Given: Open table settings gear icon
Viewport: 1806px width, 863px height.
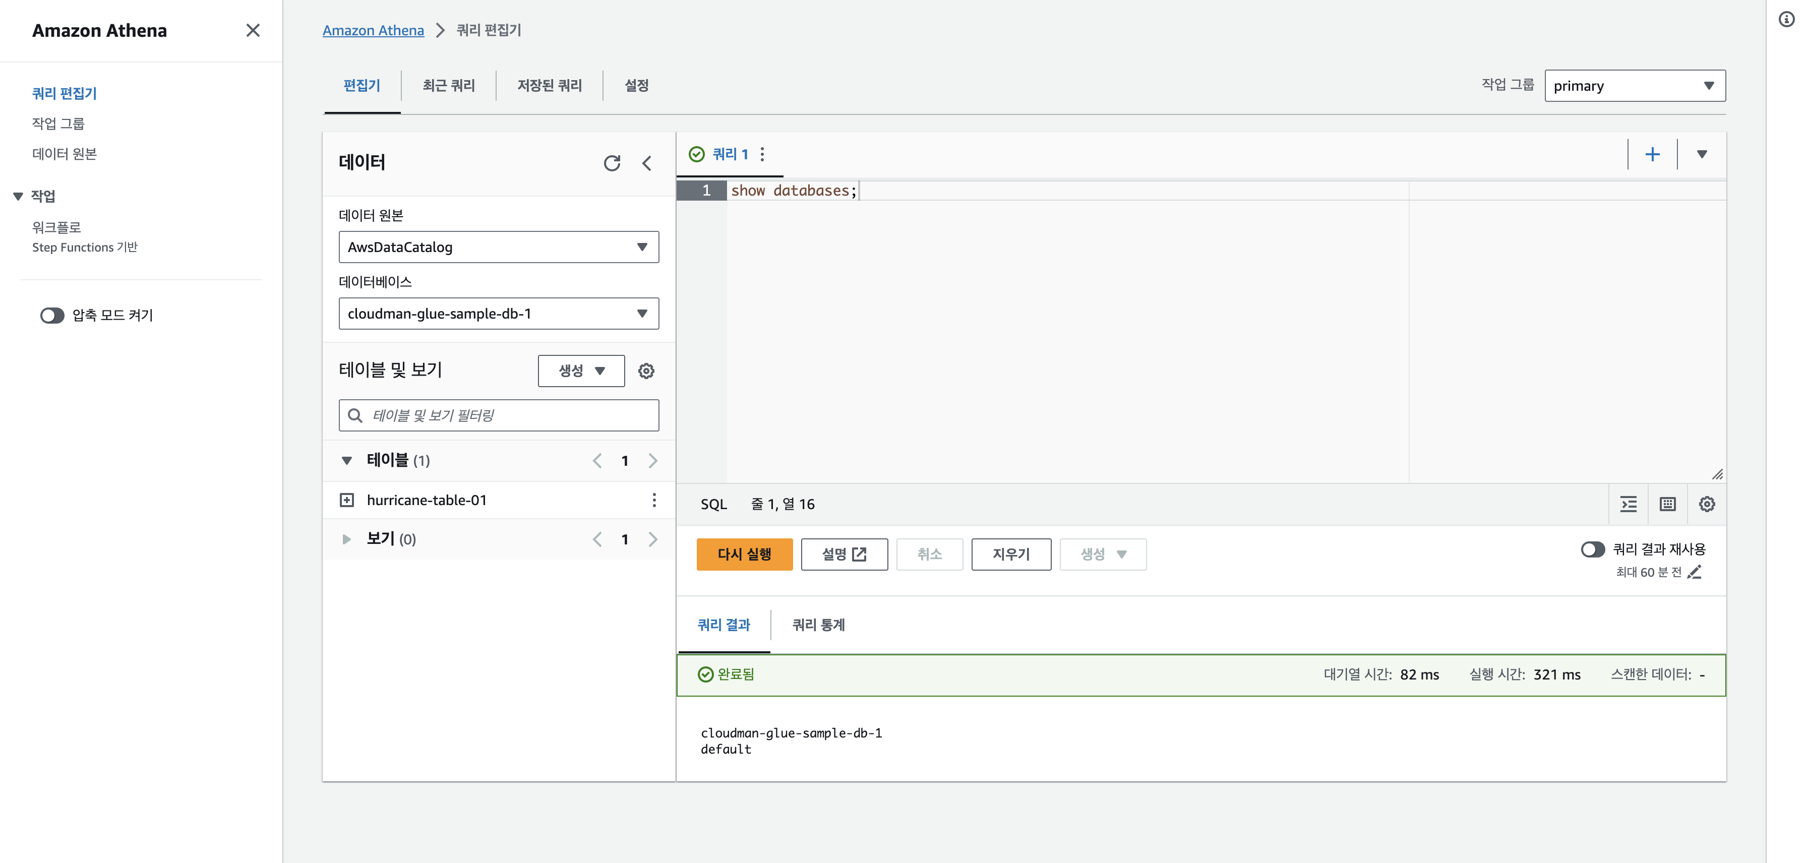Looking at the screenshot, I should [x=646, y=371].
